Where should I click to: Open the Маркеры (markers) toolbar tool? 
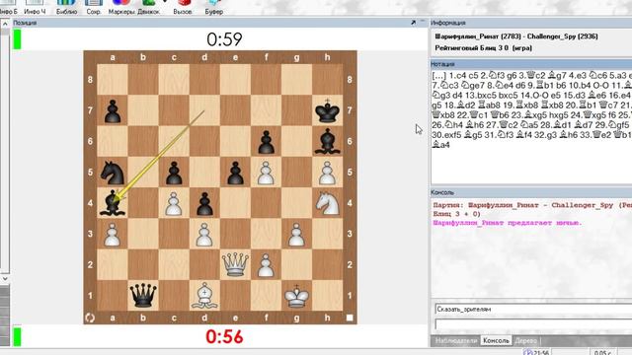[x=121, y=7]
